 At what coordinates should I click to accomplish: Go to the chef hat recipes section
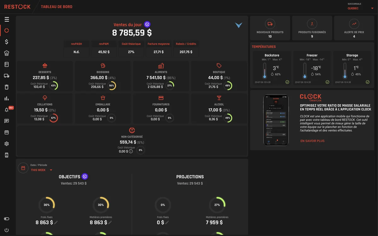coord(7,53)
